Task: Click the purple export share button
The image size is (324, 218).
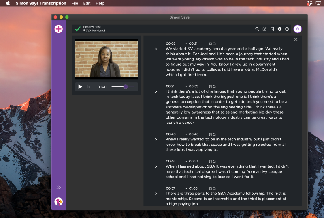Action: [x=298, y=29]
